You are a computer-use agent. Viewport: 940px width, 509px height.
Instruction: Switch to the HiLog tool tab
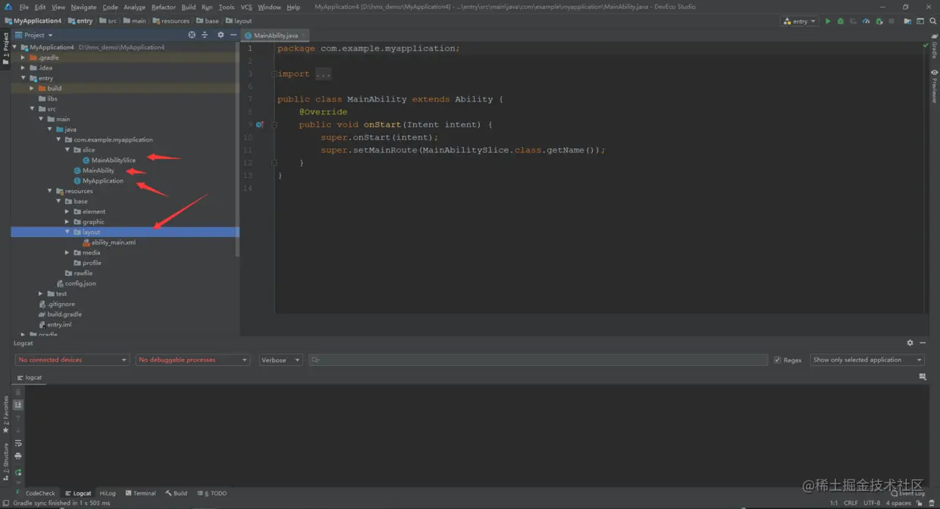pyautogui.click(x=108, y=493)
